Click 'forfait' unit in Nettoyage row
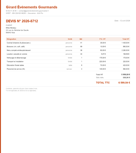This screenshot has width=136, height=153. click(70, 58)
